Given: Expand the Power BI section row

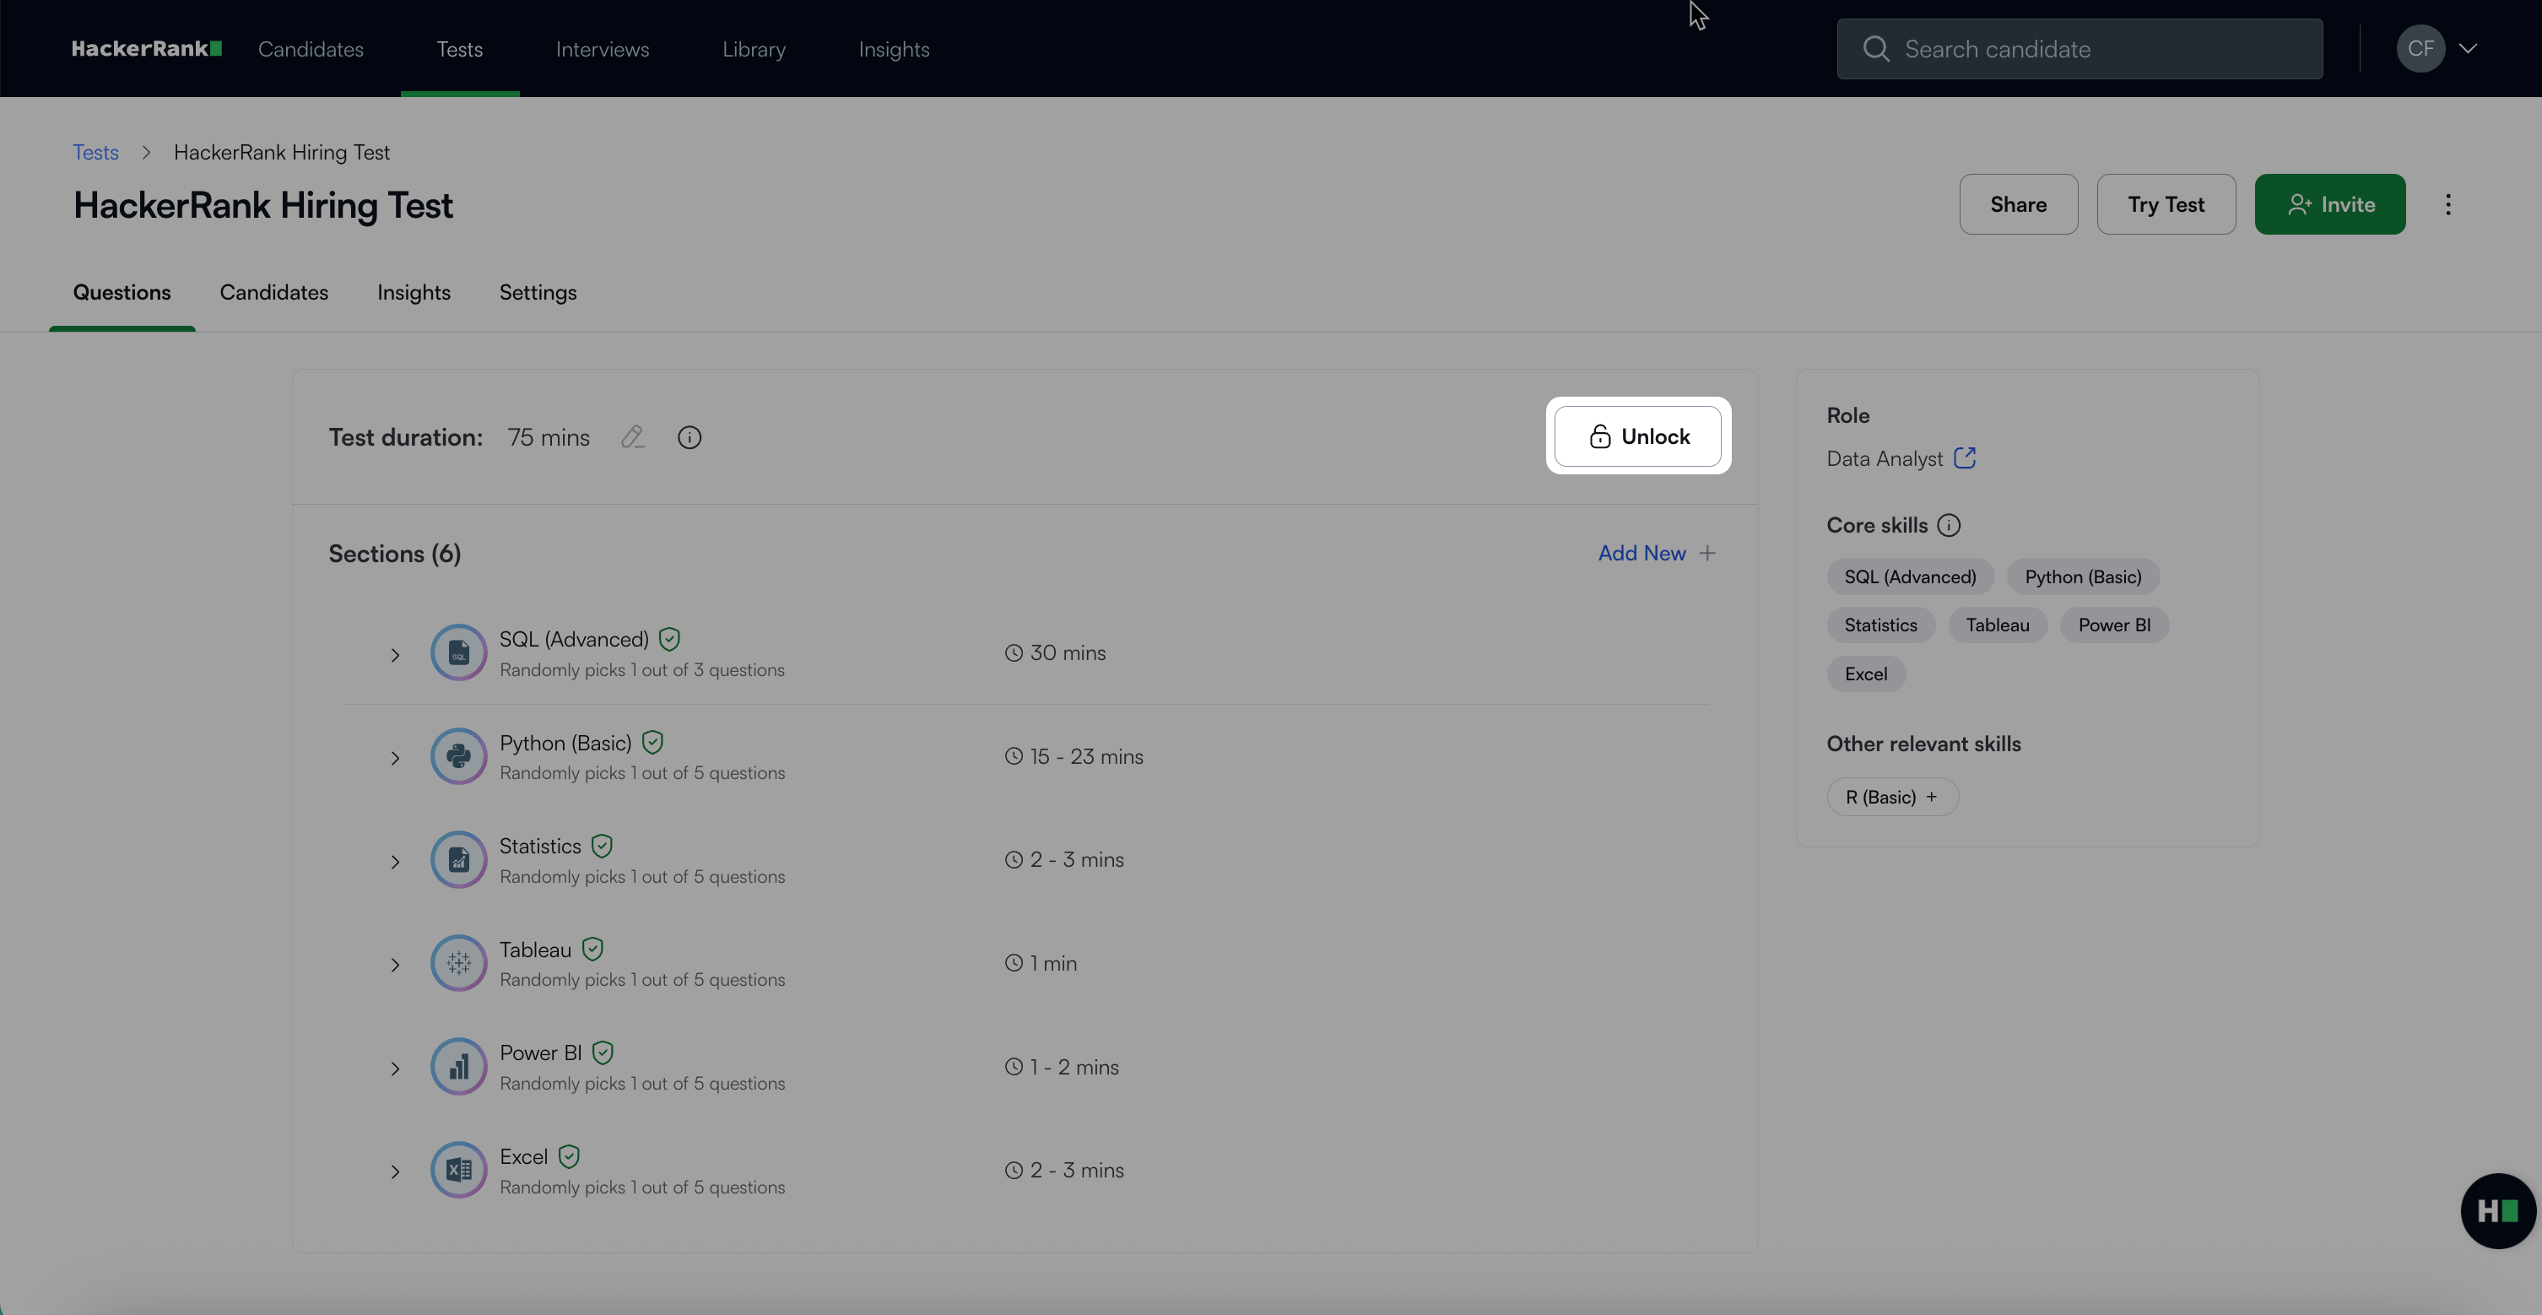Looking at the screenshot, I should [x=395, y=1069].
